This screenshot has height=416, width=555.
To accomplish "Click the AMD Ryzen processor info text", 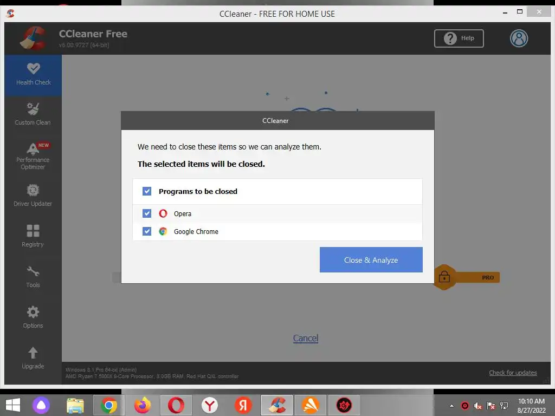I will 152,376.
